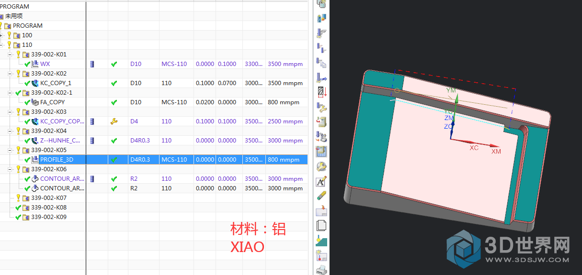The image size is (582, 275).
Task: Select the 339-002-K07 program group
Action: pyautogui.click(x=49, y=198)
